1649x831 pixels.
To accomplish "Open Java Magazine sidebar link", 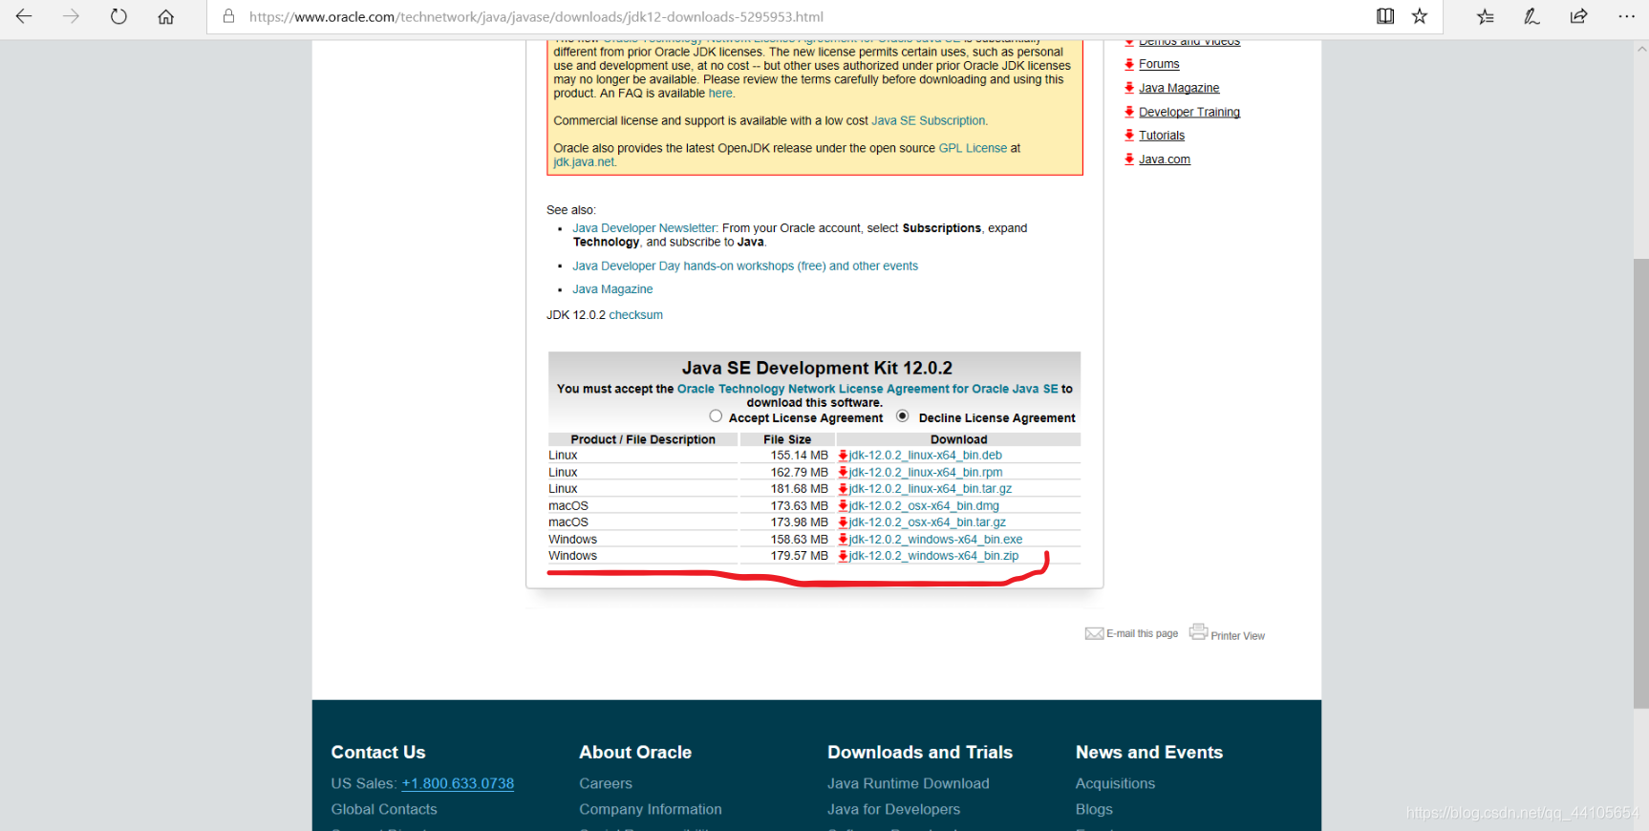I will pyautogui.click(x=1179, y=88).
